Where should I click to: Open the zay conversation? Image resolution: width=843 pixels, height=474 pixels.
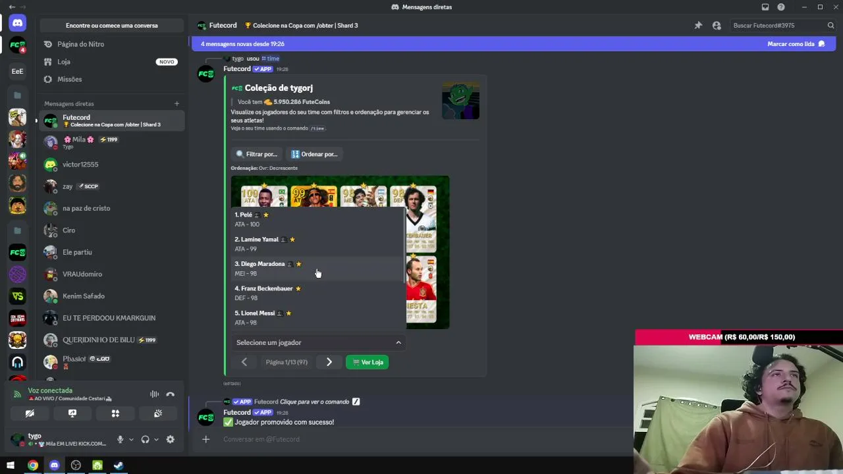coord(112,186)
